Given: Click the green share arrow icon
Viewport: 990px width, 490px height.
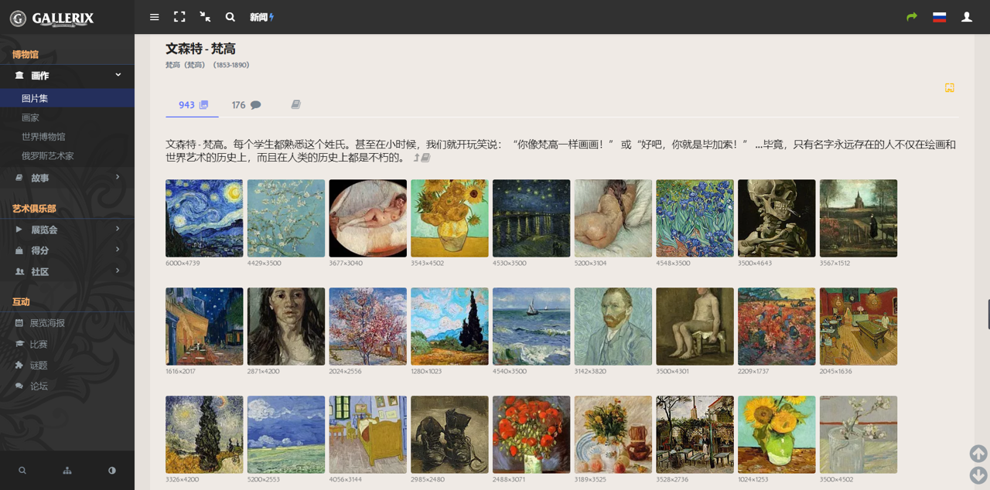Looking at the screenshot, I should pyautogui.click(x=912, y=17).
